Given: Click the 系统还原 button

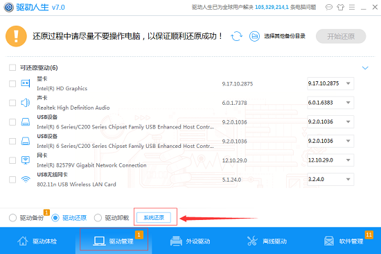Looking at the screenshot, I should 154,217.
